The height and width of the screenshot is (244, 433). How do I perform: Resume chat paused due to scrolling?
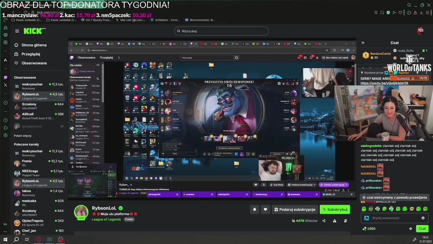pos(394,197)
